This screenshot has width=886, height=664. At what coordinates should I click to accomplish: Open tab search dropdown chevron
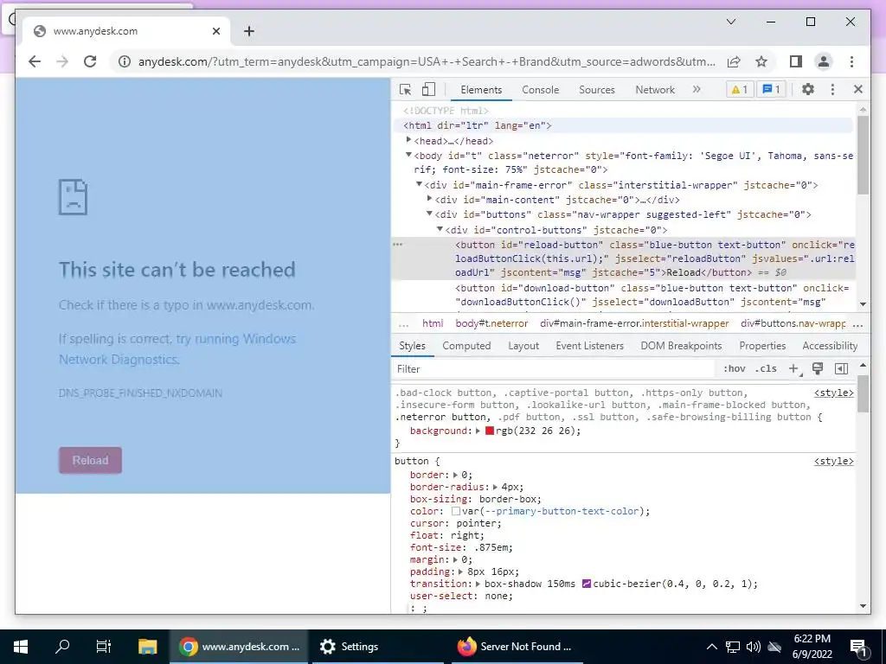tap(730, 22)
